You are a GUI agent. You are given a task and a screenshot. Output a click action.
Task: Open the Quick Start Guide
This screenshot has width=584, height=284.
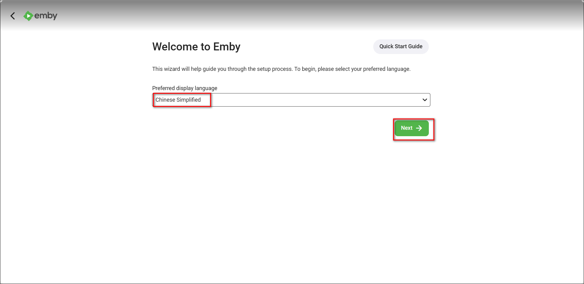tap(401, 47)
